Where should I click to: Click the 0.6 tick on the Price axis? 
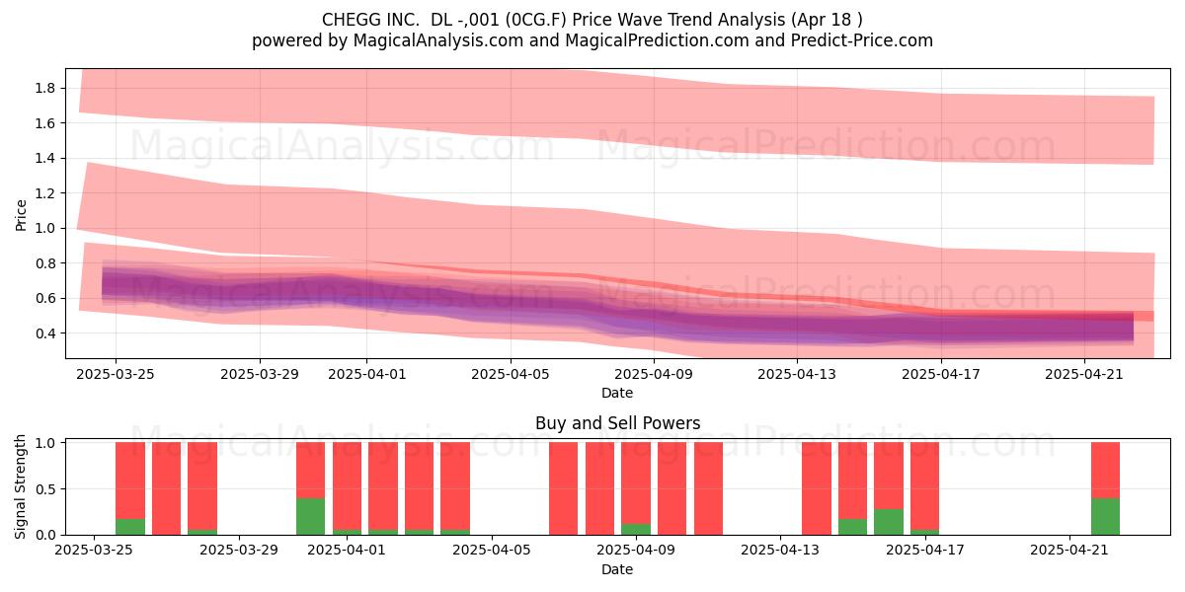pos(45,298)
